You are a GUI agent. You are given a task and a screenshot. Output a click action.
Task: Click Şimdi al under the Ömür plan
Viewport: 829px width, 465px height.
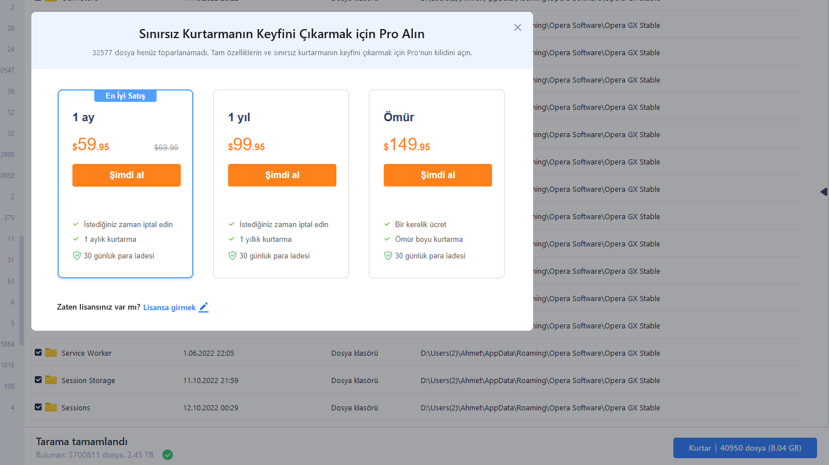pyautogui.click(x=438, y=175)
